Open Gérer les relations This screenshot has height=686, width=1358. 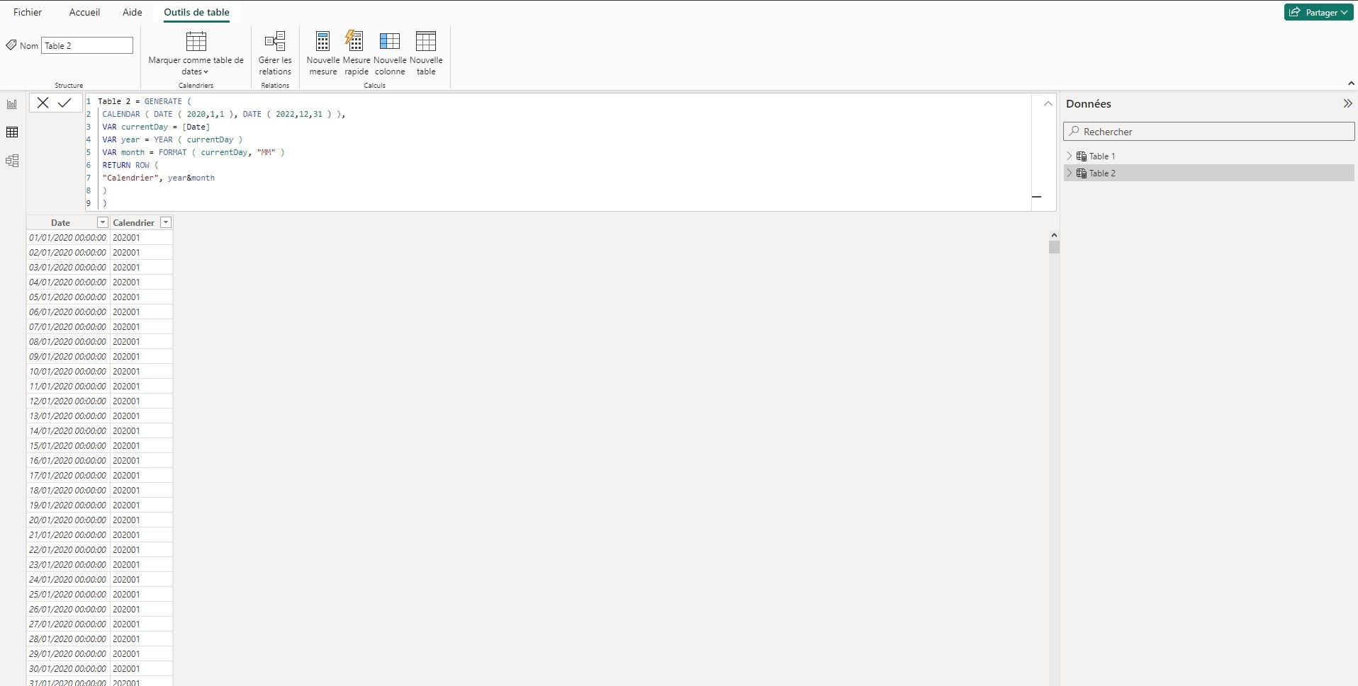pyautogui.click(x=275, y=54)
